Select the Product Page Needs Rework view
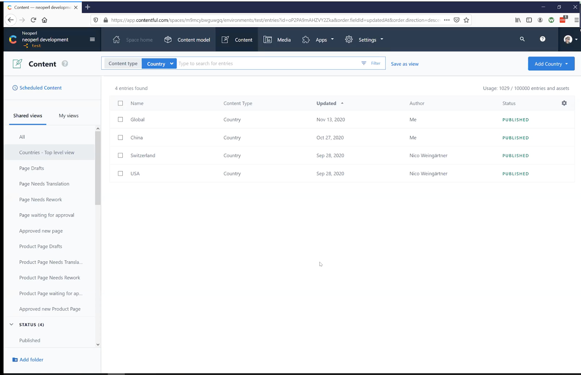 click(x=50, y=278)
